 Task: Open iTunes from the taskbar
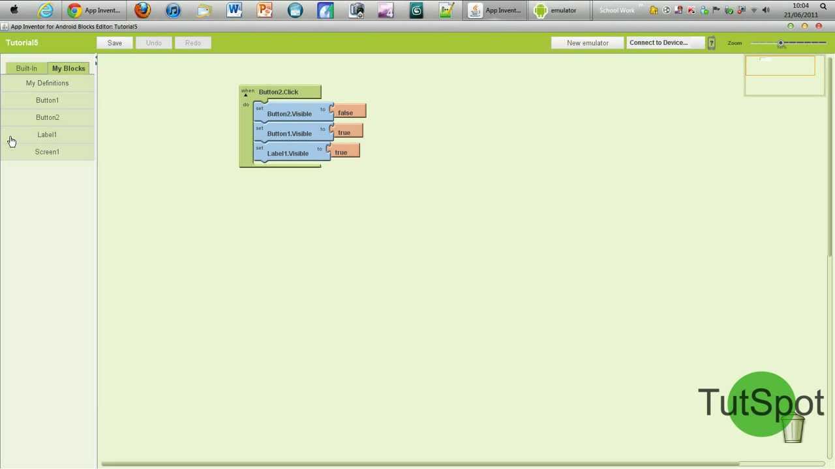[173, 10]
